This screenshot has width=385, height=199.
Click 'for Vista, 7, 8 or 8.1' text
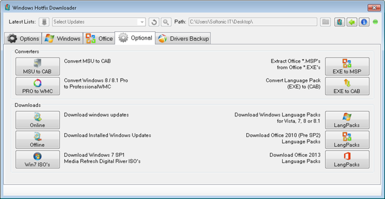click(x=299, y=121)
